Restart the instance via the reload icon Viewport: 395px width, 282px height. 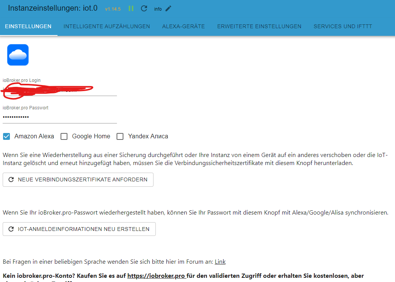(x=144, y=8)
